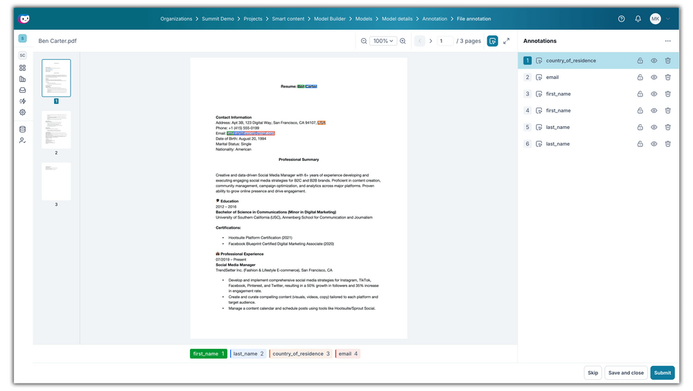This screenshot has width=693, height=391.
Task: Open the notifications bell
Action: pyautogui.click(x=638, y=19)
